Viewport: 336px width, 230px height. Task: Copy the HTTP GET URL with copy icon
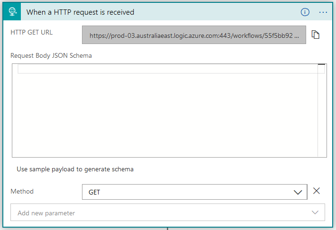pos(316,35)
